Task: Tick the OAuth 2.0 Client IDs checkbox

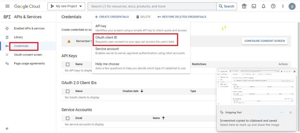Action: click(68, 91)
